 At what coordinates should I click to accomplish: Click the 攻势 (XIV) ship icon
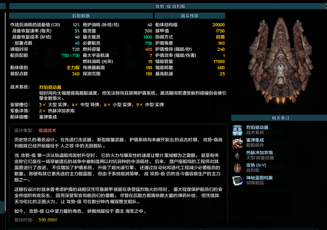pos(237,168)
